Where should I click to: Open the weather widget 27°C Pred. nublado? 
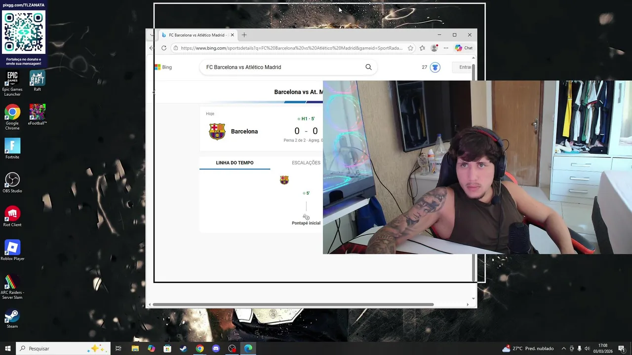(528, 349)
